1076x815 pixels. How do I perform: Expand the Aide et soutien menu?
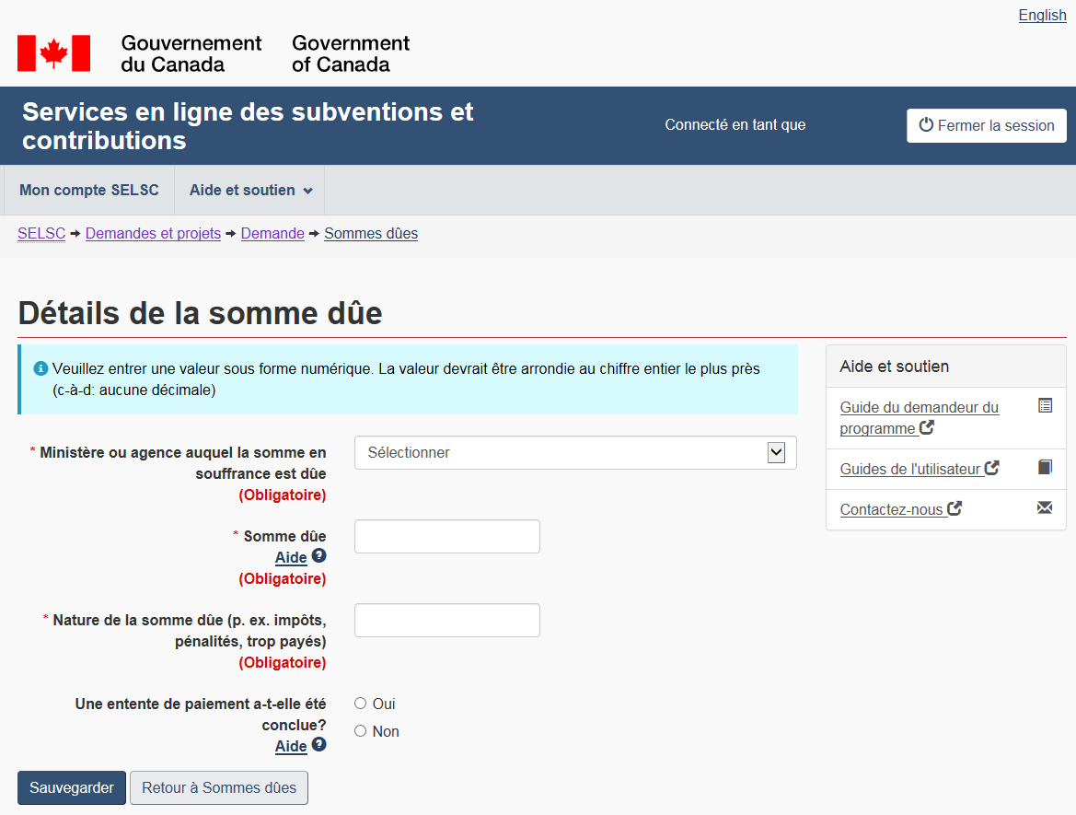[x=250, y=191]
